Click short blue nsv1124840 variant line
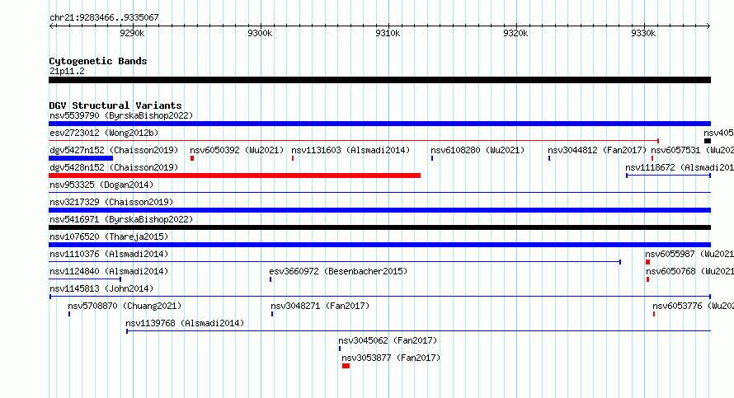Image resolution: width=734 pixels, height=398 pixels. pyautogui.click(x=85, y=279)
